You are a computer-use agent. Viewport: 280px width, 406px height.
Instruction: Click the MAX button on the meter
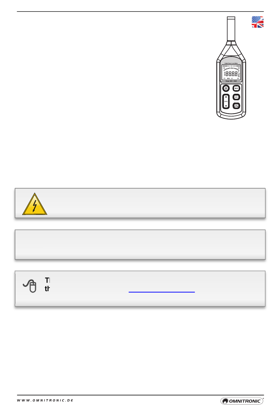236,88
